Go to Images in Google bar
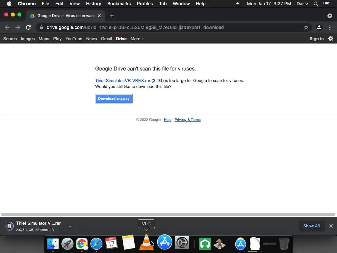Screen dimensions: 337x253 (28, 39)
